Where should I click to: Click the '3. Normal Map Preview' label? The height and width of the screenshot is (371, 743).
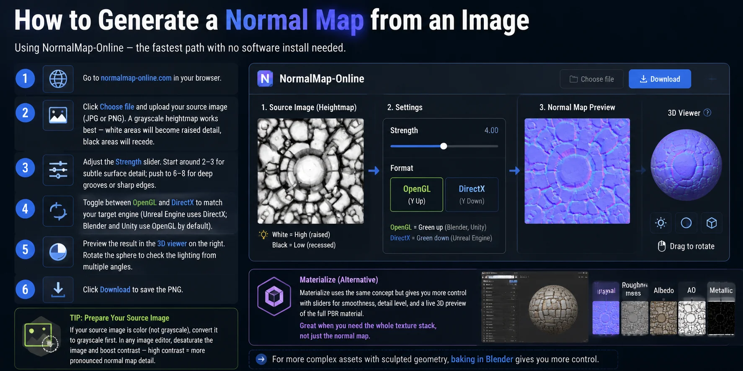[x=577, y=107]
